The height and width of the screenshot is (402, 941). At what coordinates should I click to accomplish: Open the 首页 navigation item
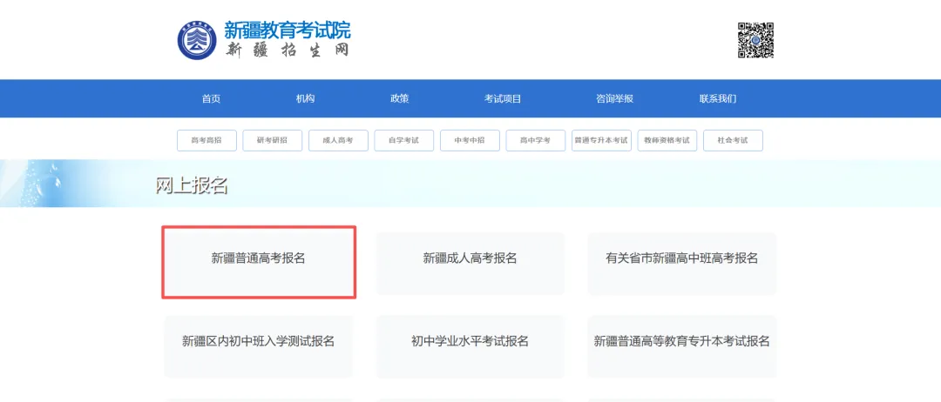(x=211, y=99)
